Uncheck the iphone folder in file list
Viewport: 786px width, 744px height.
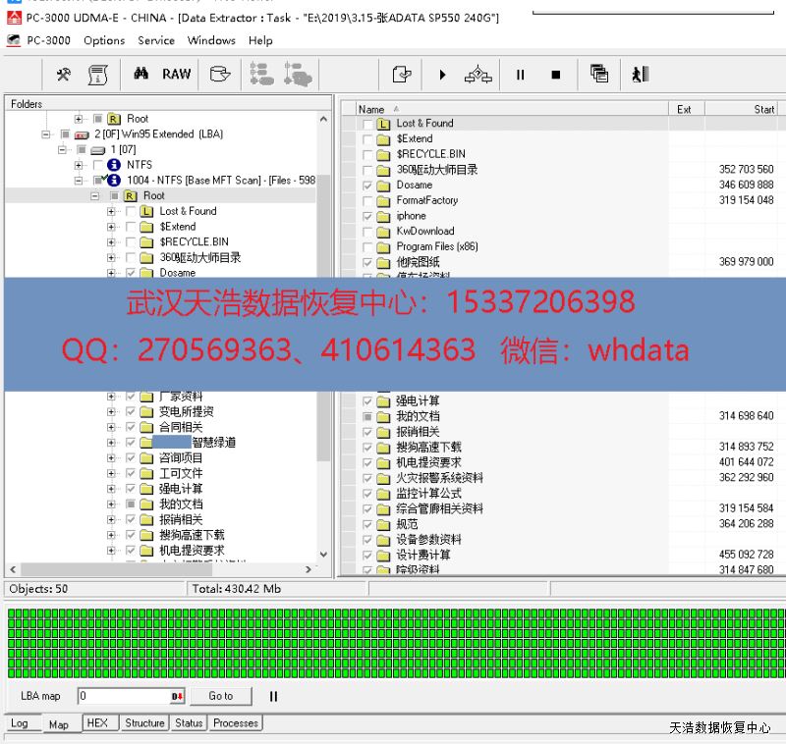[x=367, y=216]
